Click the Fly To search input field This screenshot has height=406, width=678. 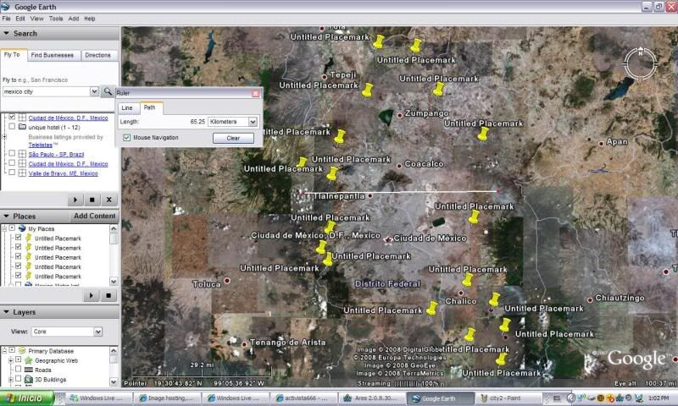click(46, 91)
